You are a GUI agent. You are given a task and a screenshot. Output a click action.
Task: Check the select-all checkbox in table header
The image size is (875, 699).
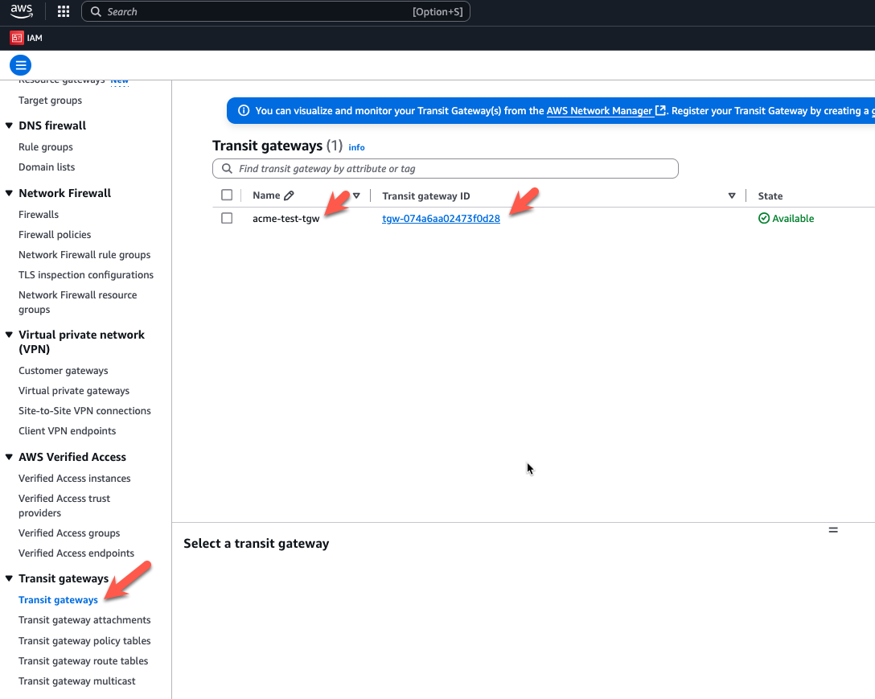click(227, 195)
